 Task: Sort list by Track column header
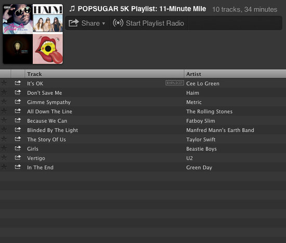click(105, 74)
